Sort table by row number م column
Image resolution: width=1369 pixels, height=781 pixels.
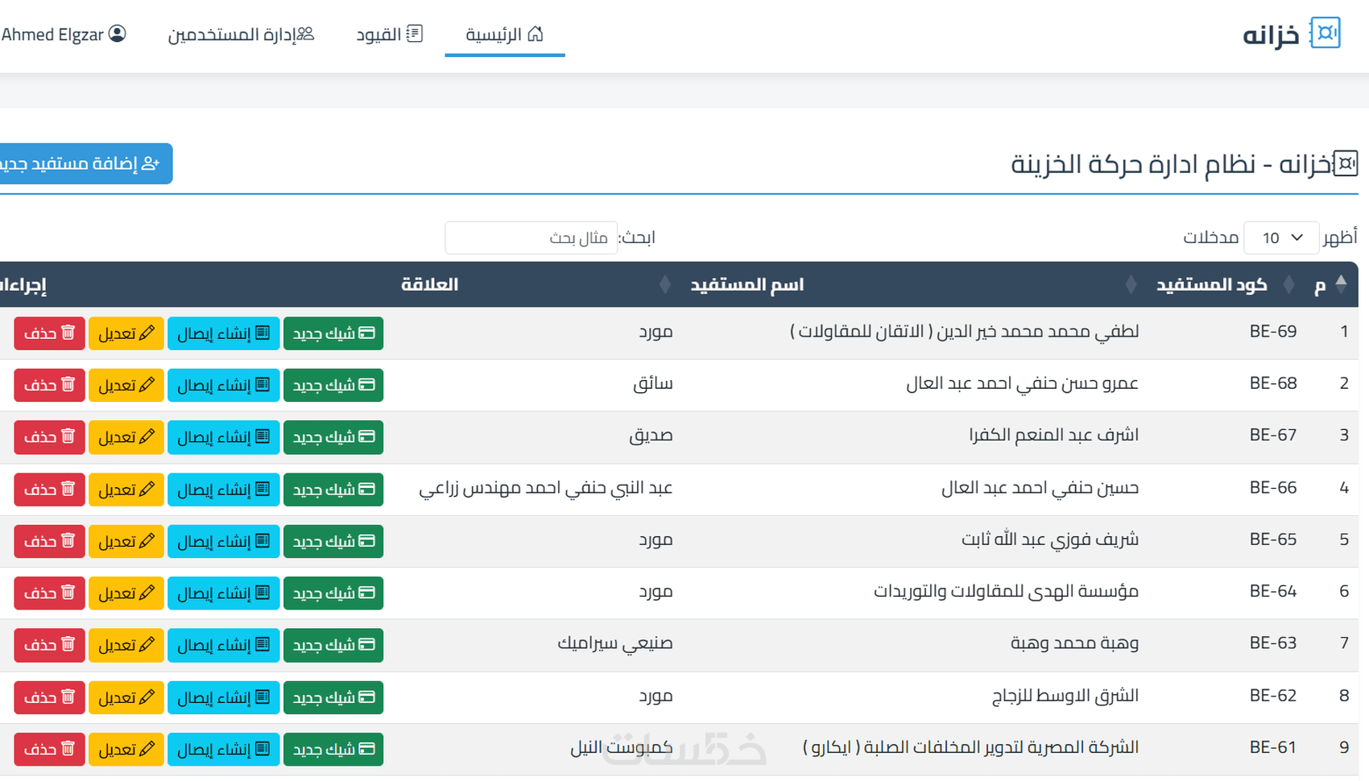pos(1341,284)
